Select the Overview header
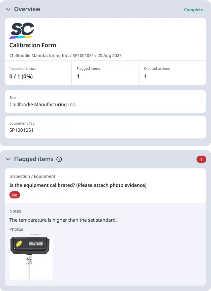 click(x=27, y=9)
